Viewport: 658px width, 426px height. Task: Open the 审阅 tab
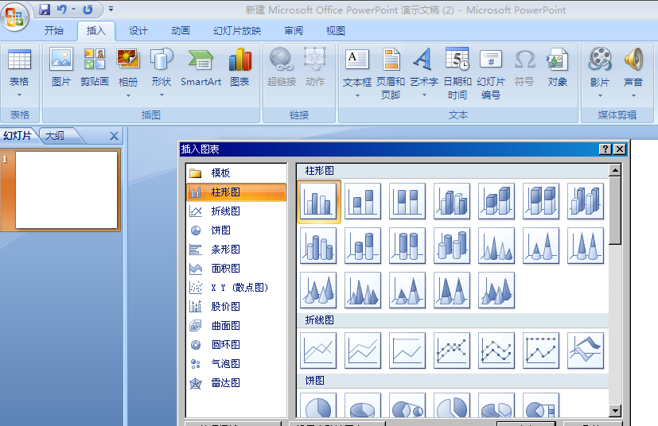[x=294, y=31]
